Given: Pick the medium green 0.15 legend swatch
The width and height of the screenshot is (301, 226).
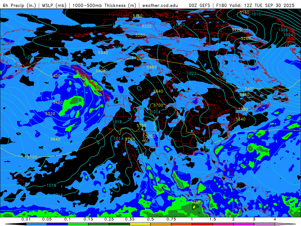Looking at the screenshot, I should tap(99, 224).
